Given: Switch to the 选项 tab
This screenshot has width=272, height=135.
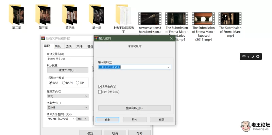Looking at the screenshot, I should [x=69, y=46].
